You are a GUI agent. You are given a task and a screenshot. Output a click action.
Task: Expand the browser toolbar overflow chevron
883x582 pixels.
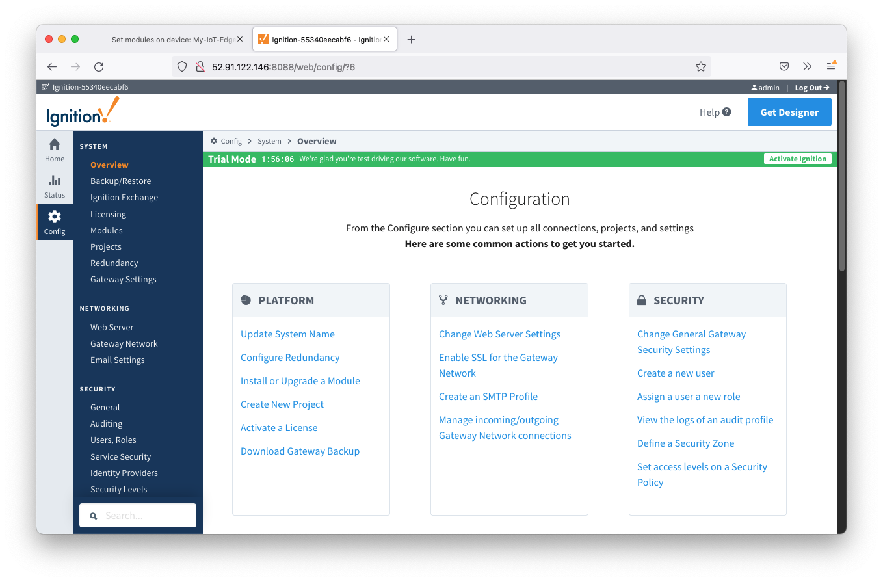click(x=808, y=66)
